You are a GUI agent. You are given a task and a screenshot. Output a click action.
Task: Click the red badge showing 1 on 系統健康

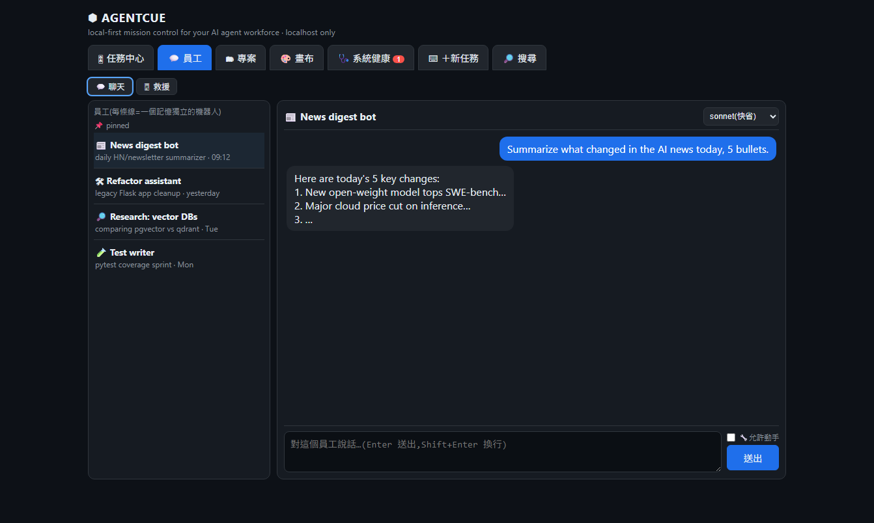399,59
